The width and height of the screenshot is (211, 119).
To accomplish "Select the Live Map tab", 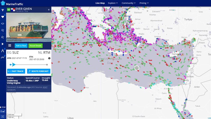I will (100, 3).
